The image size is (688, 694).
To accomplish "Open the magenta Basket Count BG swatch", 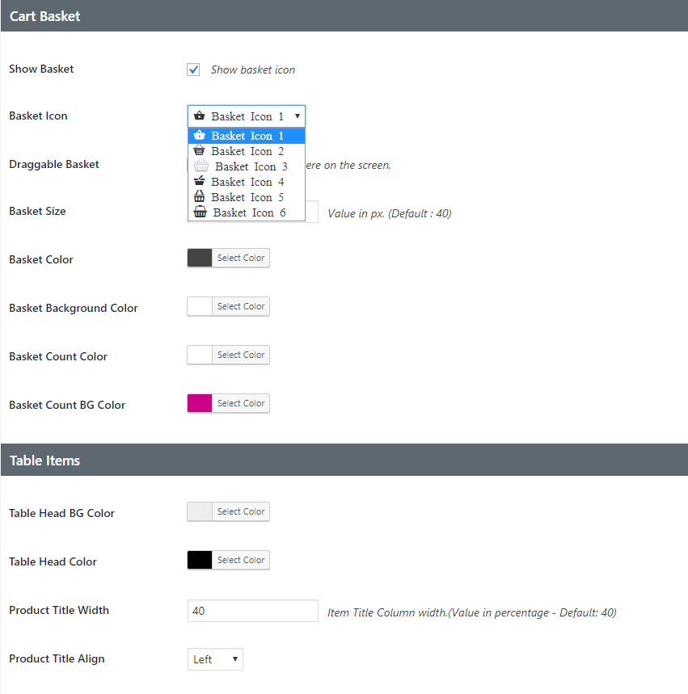I will point(200,403).
